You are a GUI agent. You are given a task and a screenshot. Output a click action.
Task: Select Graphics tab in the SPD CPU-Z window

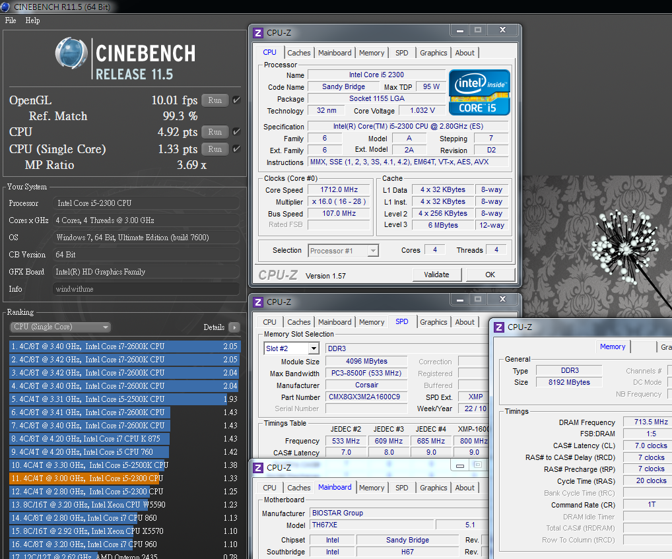(x=433, y=322)
